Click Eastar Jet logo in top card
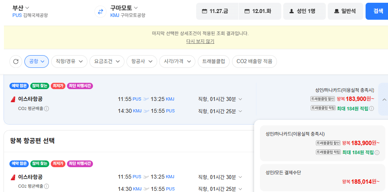The width and height of the screenshot is (388, 192). [13, 99]
